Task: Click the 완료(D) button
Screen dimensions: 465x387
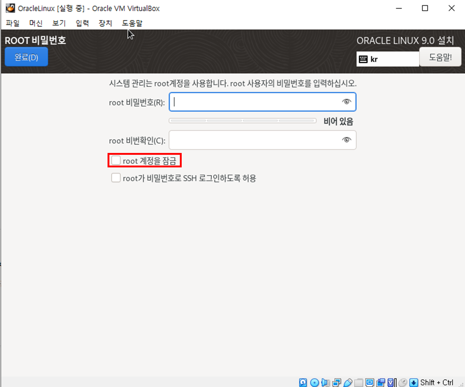Action: (x=26, y=57)
